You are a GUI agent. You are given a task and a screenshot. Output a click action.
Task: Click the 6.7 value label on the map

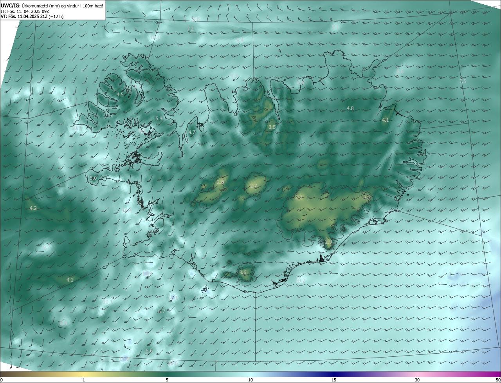pyautogui.click(x=161, y=312)
